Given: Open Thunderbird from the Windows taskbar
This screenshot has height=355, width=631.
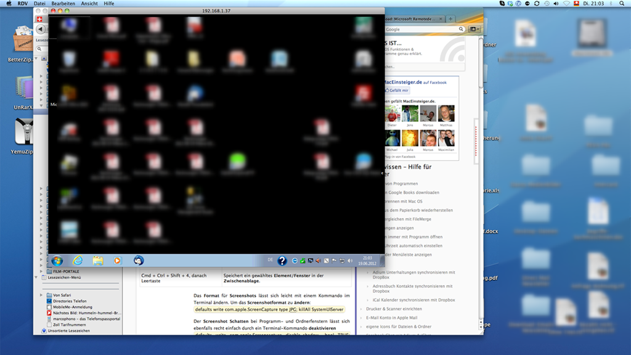Looking at the screenshot, I should [139, 261].
